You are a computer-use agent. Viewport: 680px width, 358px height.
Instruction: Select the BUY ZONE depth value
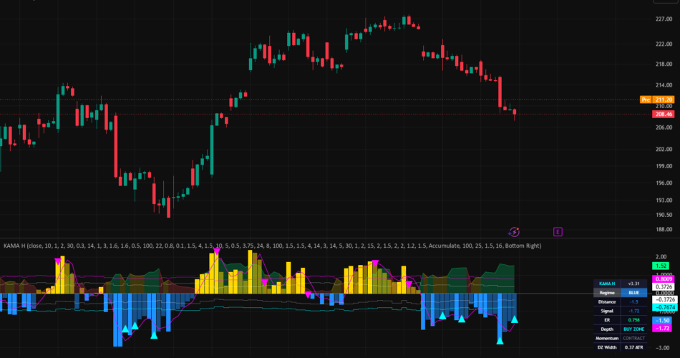pos(633,329)
